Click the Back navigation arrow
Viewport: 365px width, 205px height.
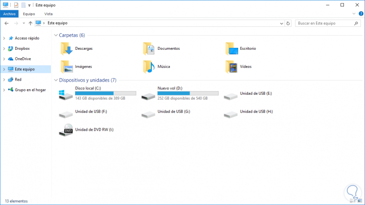coord(6,23)
